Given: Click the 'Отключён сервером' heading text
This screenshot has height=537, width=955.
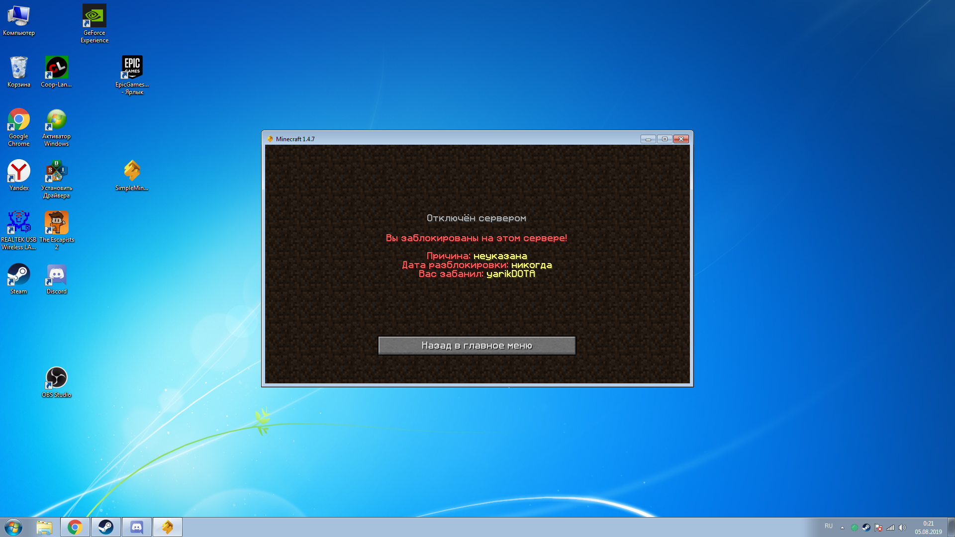Looking at the screenshot, I should pos(477,218).
